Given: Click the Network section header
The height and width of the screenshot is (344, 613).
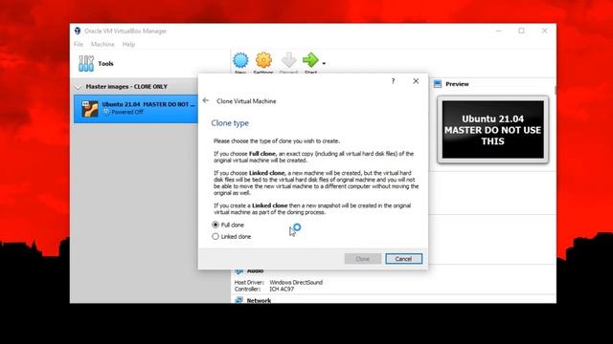Looking at the screenshot, I should [259, 300].
